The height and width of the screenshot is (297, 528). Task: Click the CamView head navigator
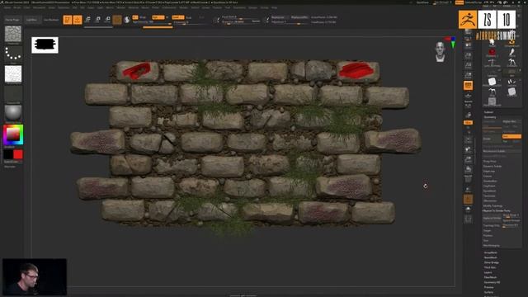(x=440, y=52)
